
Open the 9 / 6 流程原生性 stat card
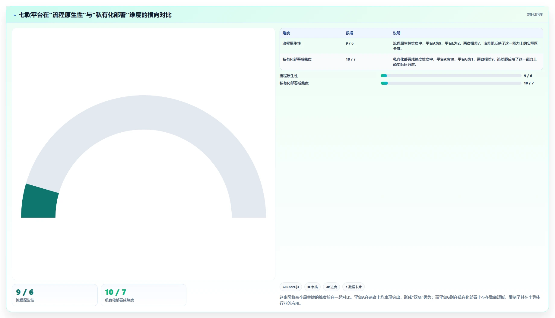tap(55, 295)
